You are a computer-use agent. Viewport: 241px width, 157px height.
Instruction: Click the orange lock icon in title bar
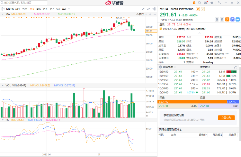194,3
